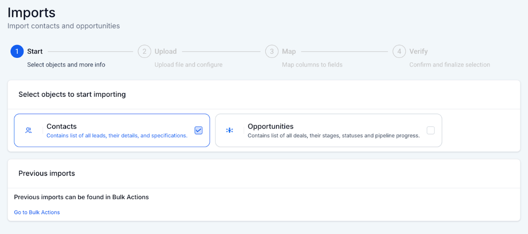This screenshot has height=234, width=528.
Task: Click the Previous imports heading
Action: click(x=47, y=174)
